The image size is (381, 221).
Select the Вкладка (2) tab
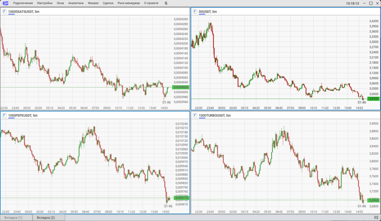[46, 218]
